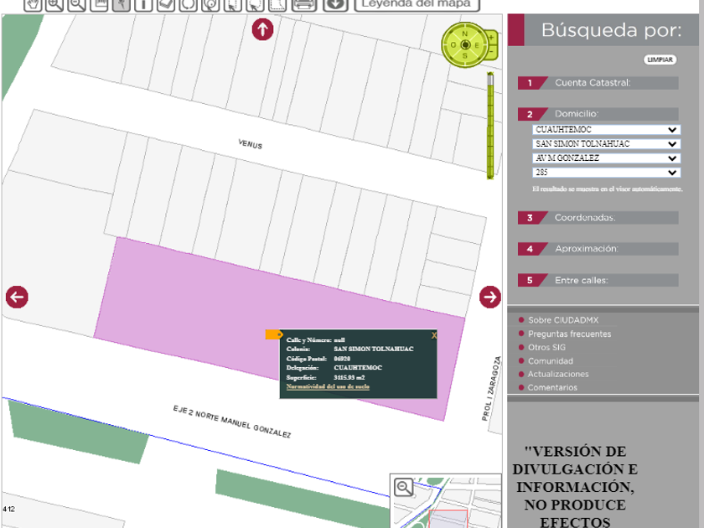This screenshot has width=704, height=528.
Task: Close the parcel info popup
Action: [434, 335]
